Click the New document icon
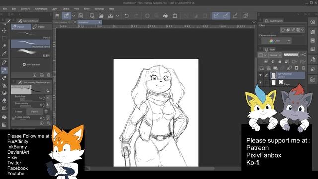The width and height of the screenshot is (318, 179). click(x=92, y=16)
